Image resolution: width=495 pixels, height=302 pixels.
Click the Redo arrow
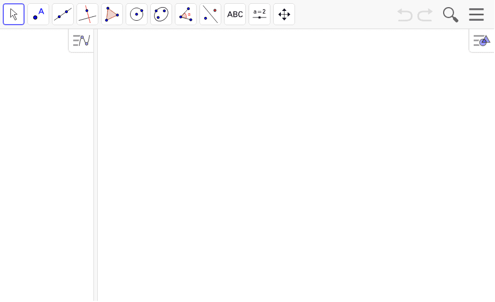tap(425, 15)
